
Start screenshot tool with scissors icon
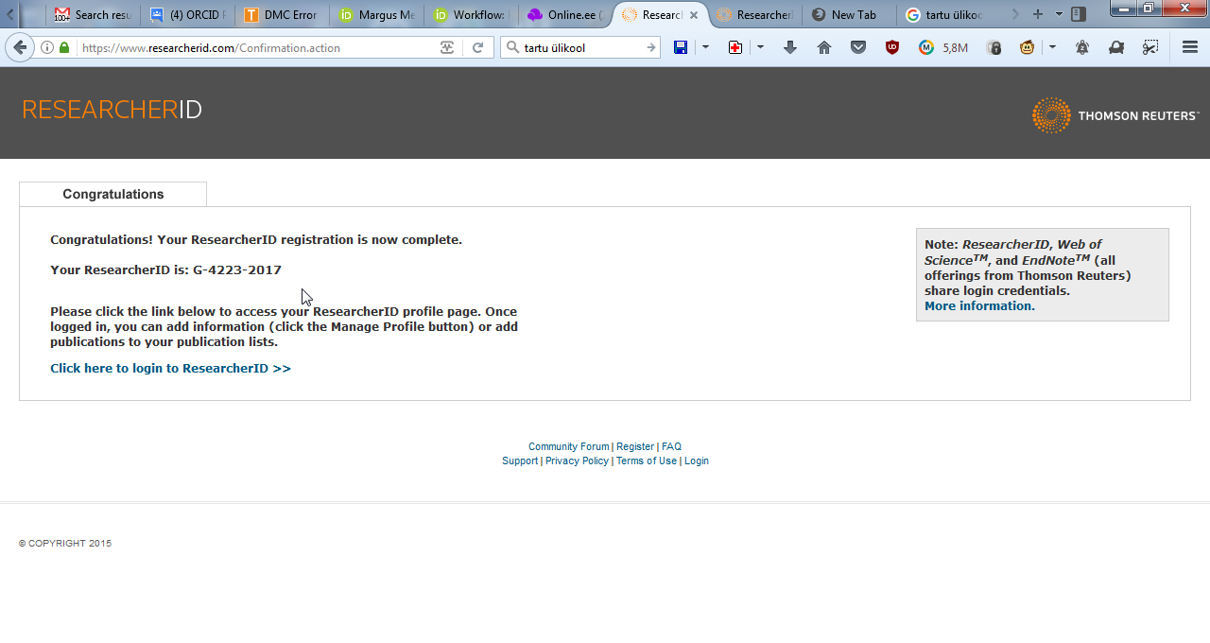(x=1150, y=47)
